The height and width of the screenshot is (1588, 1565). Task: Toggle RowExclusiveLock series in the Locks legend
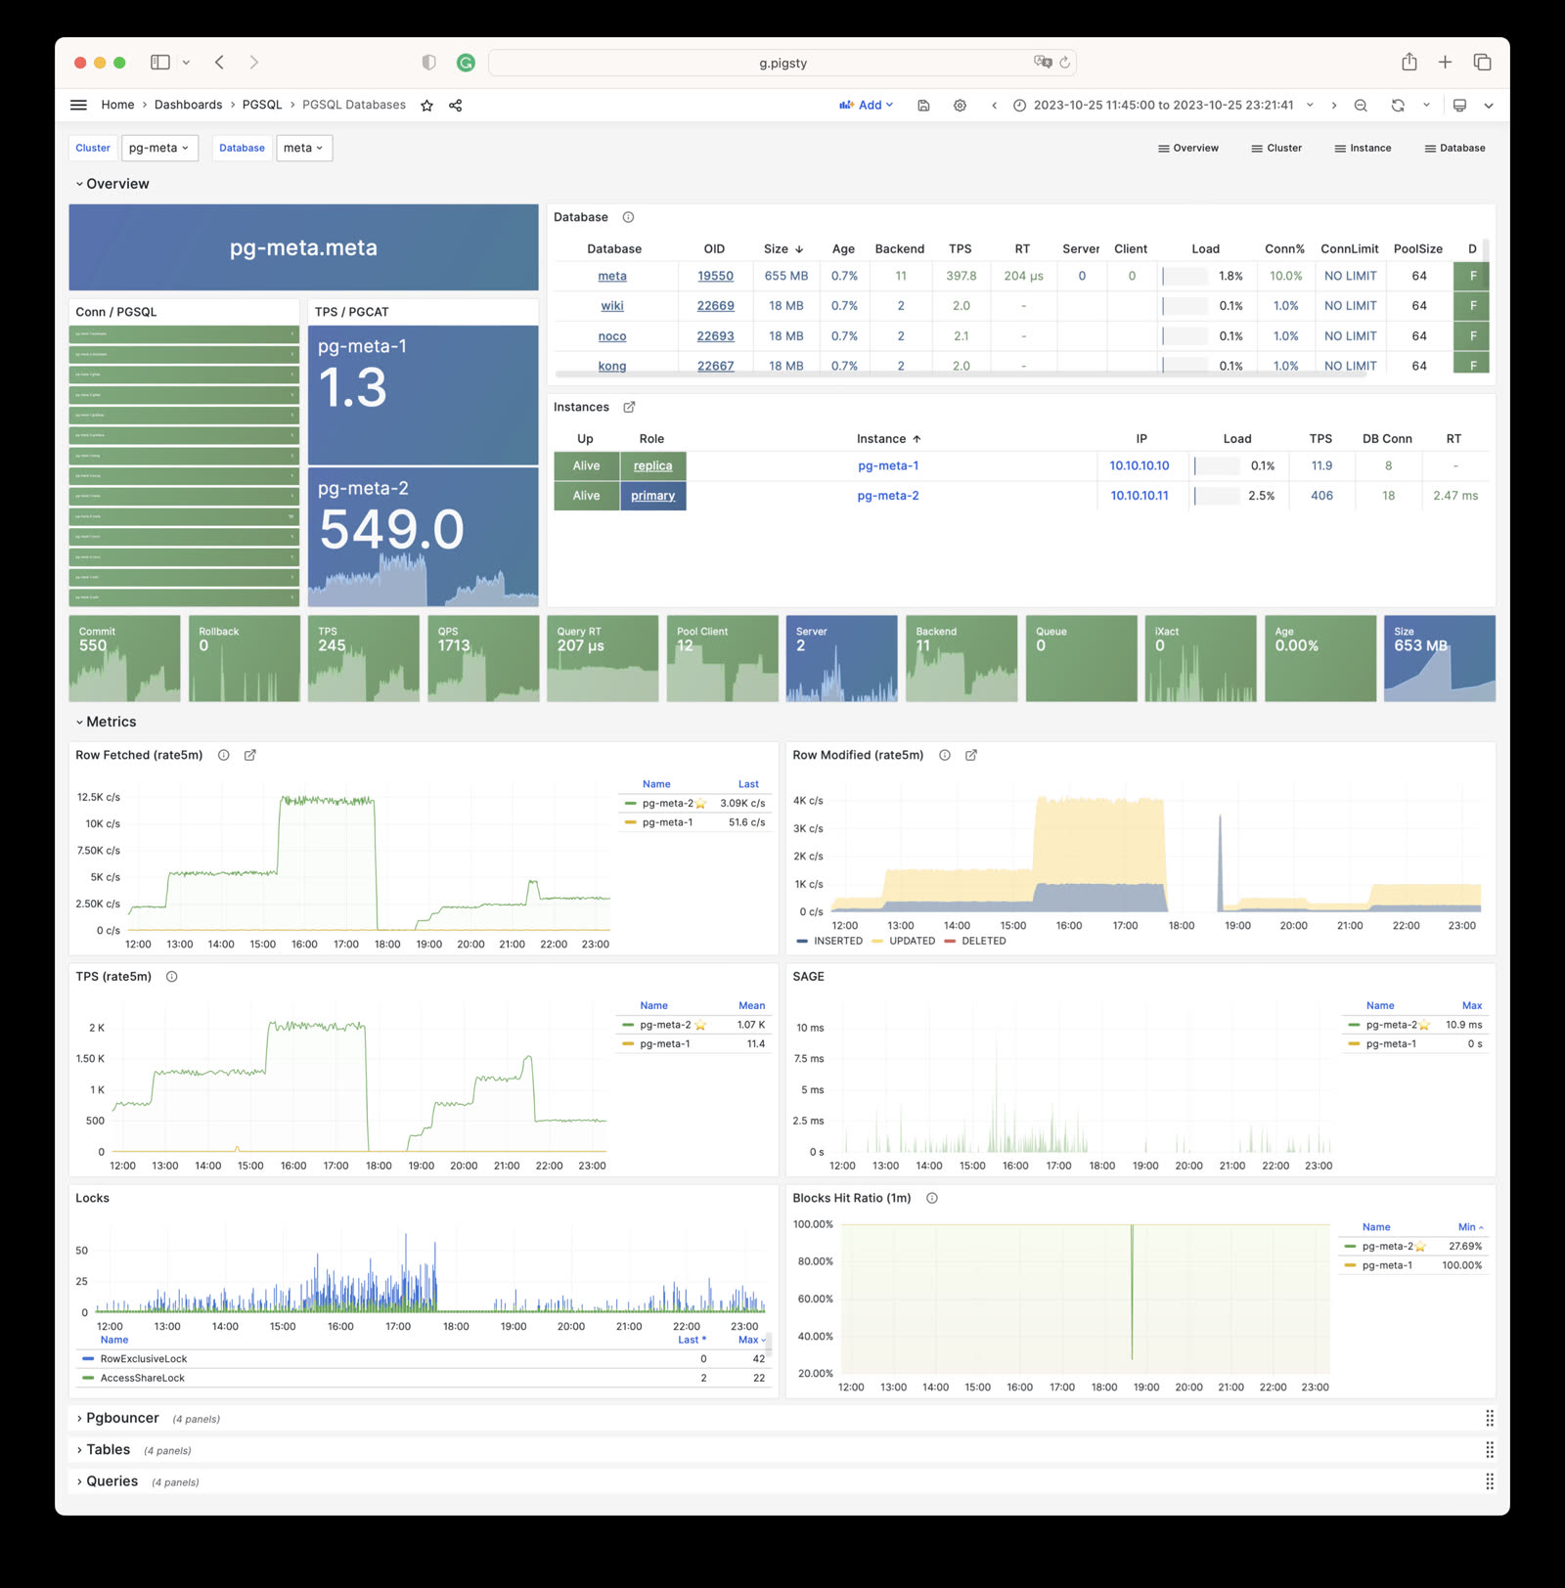pyautogui.click(x=144, y=1358)
